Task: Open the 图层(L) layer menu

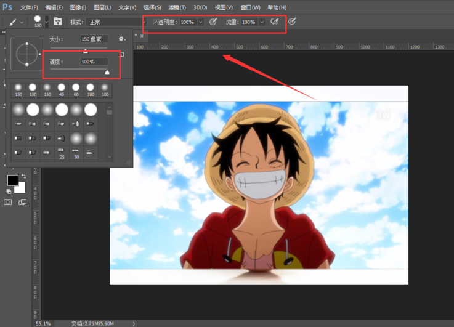Action: point(102,7)
